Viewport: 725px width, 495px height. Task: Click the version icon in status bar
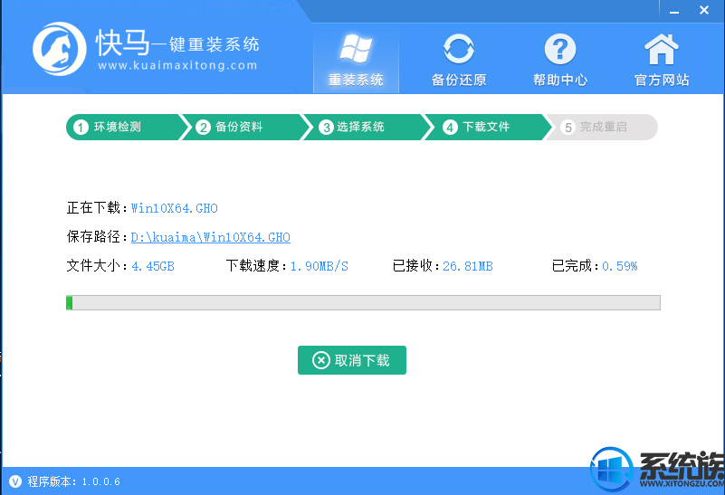pos(15,481)
